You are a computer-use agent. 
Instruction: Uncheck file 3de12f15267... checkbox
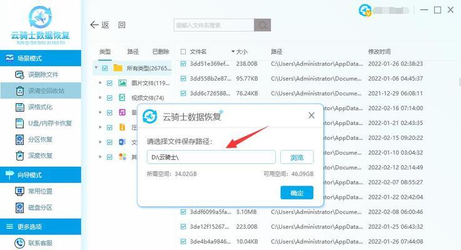(x=183, y=226)
